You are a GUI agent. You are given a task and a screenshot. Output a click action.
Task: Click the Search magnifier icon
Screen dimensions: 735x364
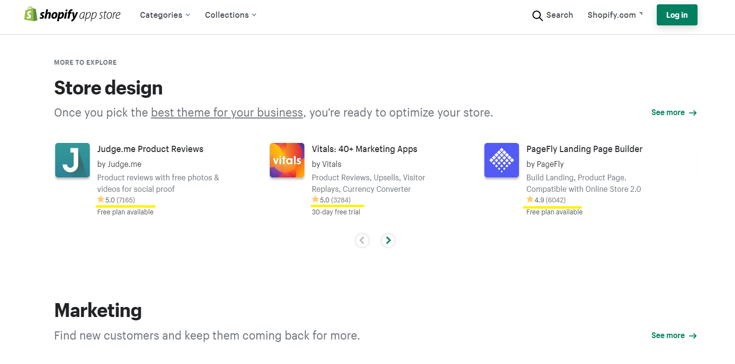tap(537, 15)
